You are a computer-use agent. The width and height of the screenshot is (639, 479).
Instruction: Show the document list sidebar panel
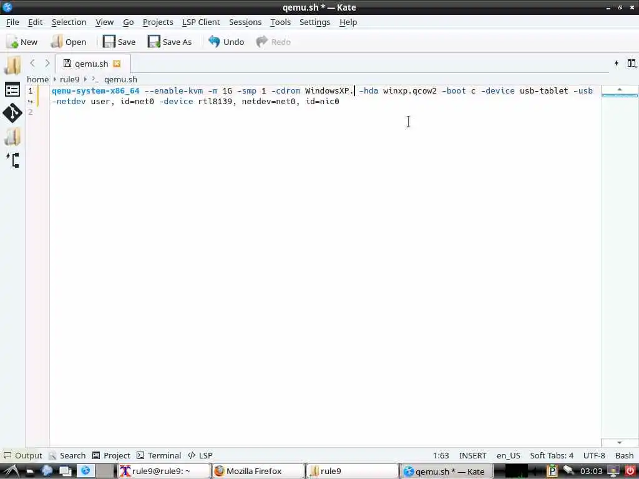pyautogui.click(x=12, y=90)
